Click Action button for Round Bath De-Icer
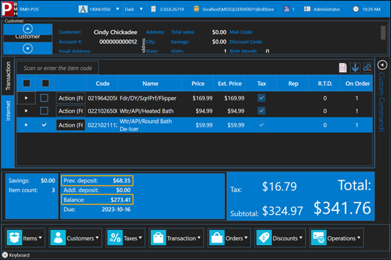 70,125
